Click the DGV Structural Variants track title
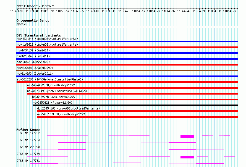This screenshot has width=246, height=167. pyautogui.click(x=39, y=35)
